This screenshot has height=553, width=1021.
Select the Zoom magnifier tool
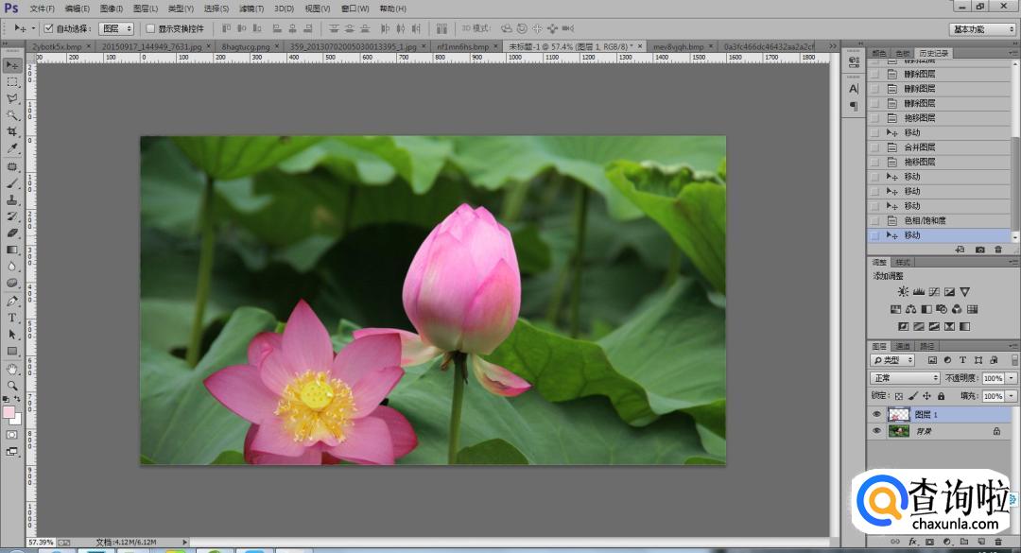(12, 386)
